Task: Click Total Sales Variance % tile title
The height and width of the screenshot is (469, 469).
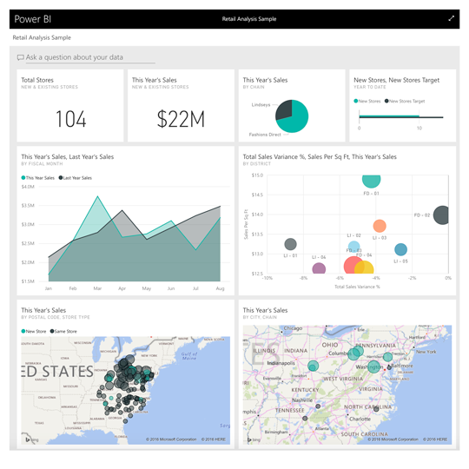Action: point(320,156)
